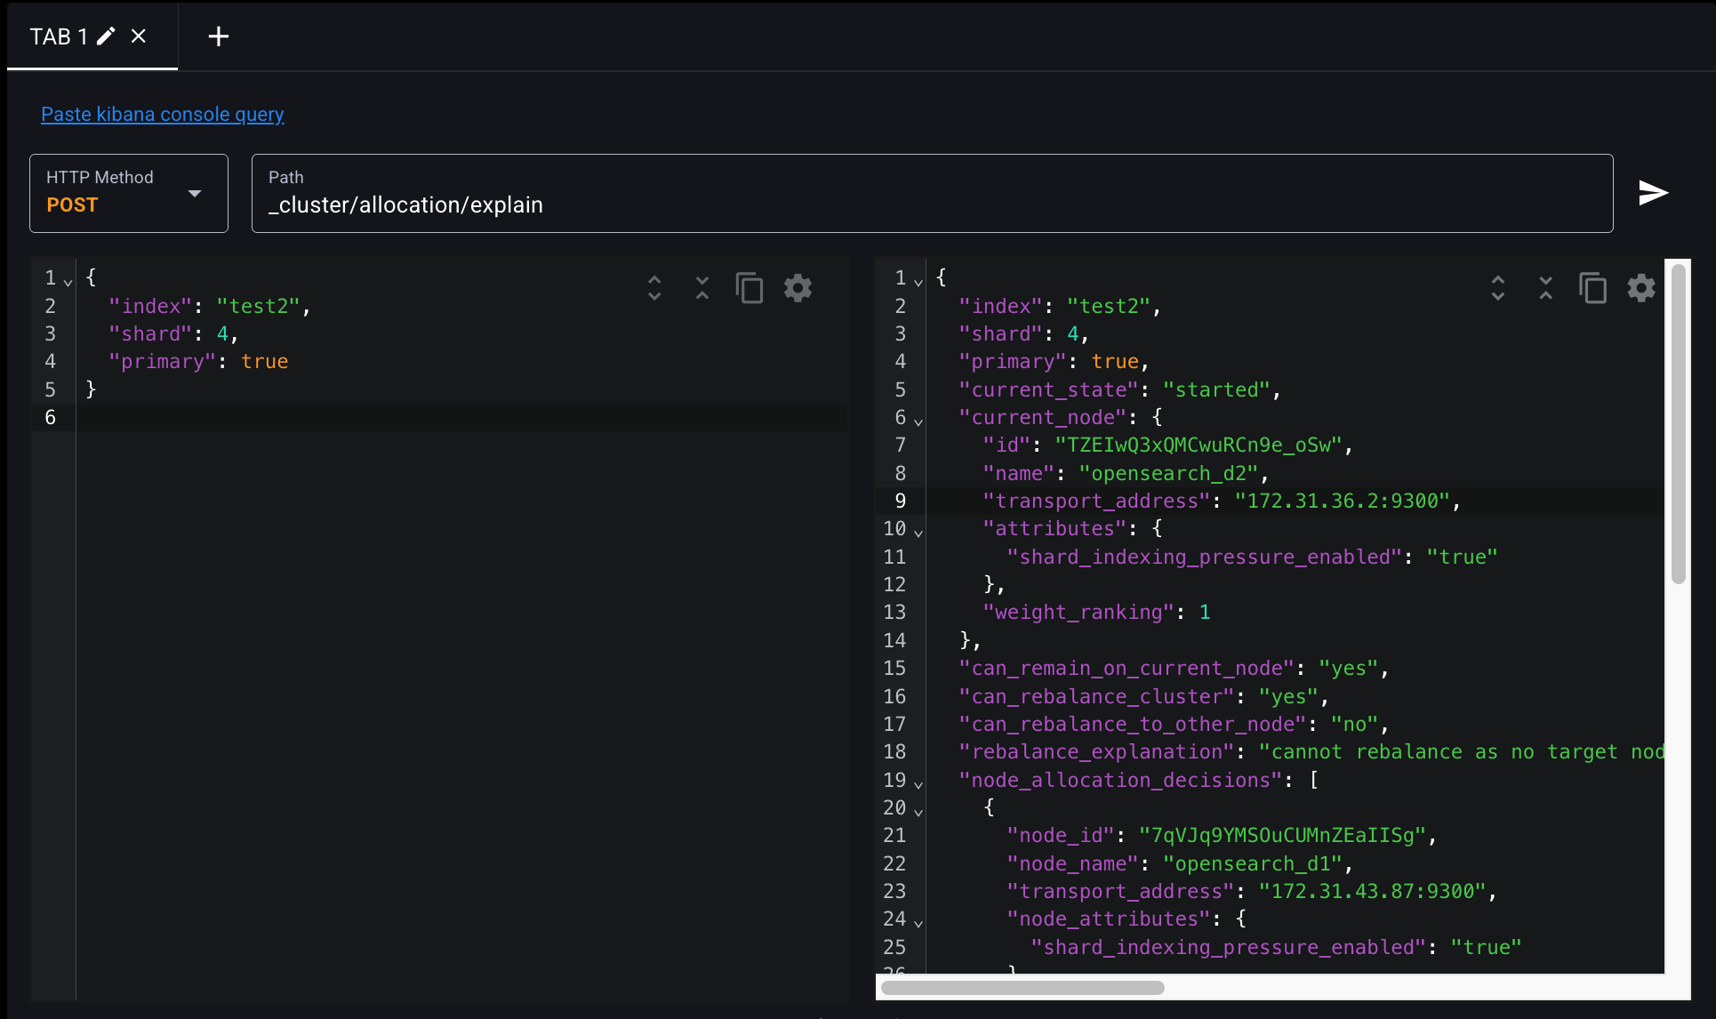Click pencil icon to rename TAB 1
Viewport: 1716px width, 1019px height.
pyautogui.click(x=106, y=36)
